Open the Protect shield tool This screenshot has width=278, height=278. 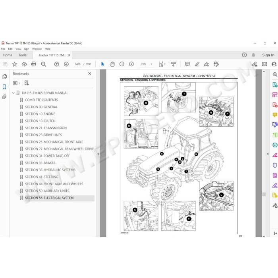pyautogui.click(x=275, y=165)
